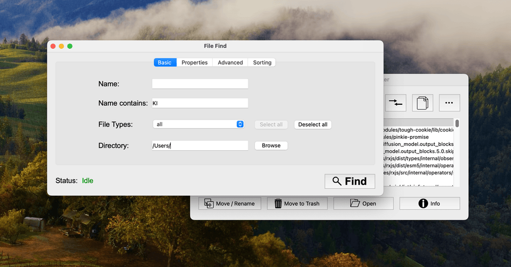The image size is (511, 267).
Task: Click into the Name input field
Action: pos(200,84)
